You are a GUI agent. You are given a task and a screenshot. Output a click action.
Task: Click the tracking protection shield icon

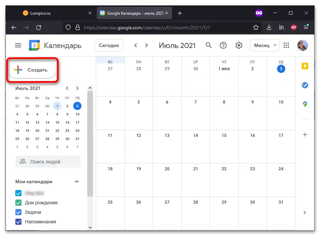pos(68,27)
